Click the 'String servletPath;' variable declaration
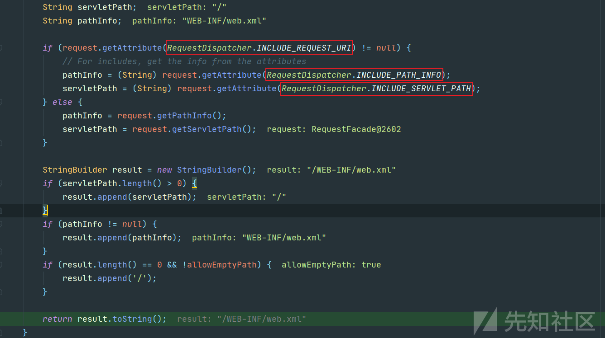The width and height of the screenshot is (605, 338). 90,7
